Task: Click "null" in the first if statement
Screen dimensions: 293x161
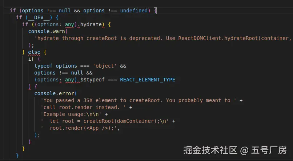Action: tap(65, 11)
